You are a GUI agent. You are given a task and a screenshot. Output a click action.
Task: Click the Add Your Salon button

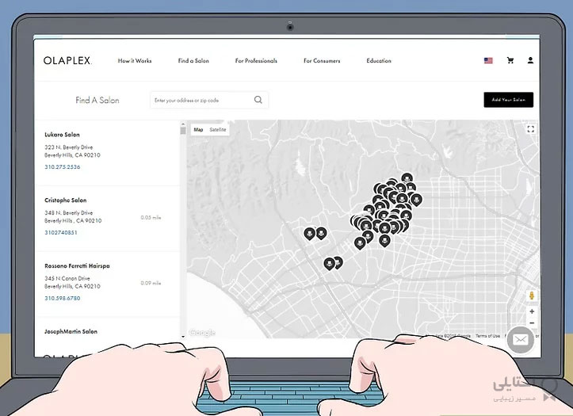coord(508,100)
